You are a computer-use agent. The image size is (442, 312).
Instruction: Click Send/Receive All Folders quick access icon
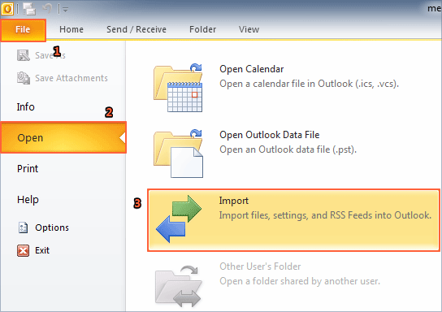[x=29, y=8]
